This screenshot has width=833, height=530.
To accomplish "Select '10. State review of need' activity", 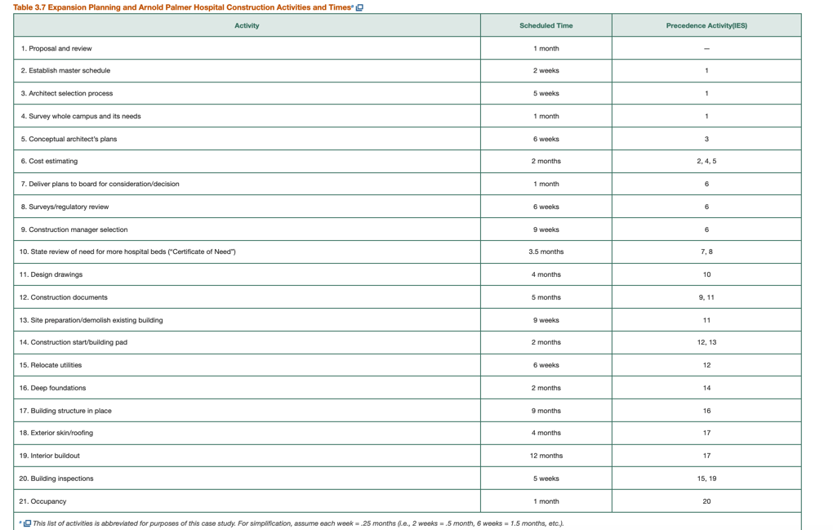I will [127, 252].
